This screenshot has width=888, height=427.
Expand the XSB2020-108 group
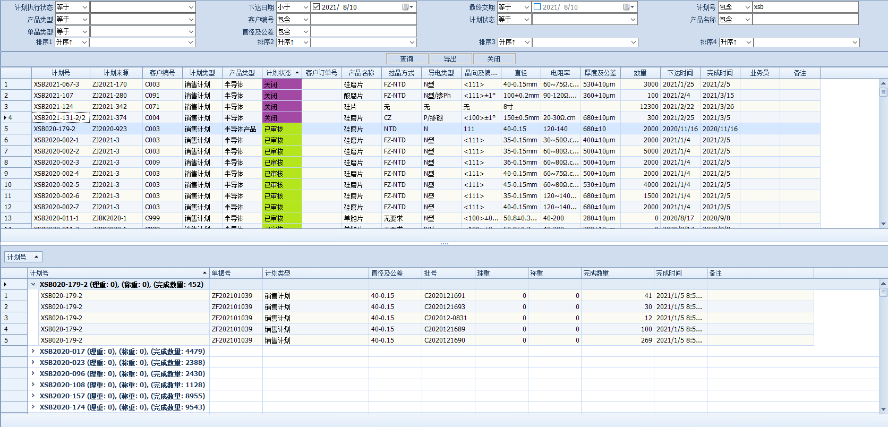pos(33,385)
